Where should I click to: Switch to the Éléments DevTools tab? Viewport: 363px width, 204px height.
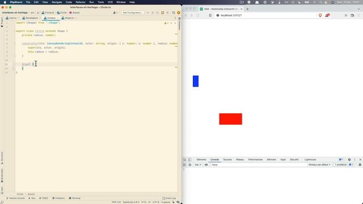(201, 160)
